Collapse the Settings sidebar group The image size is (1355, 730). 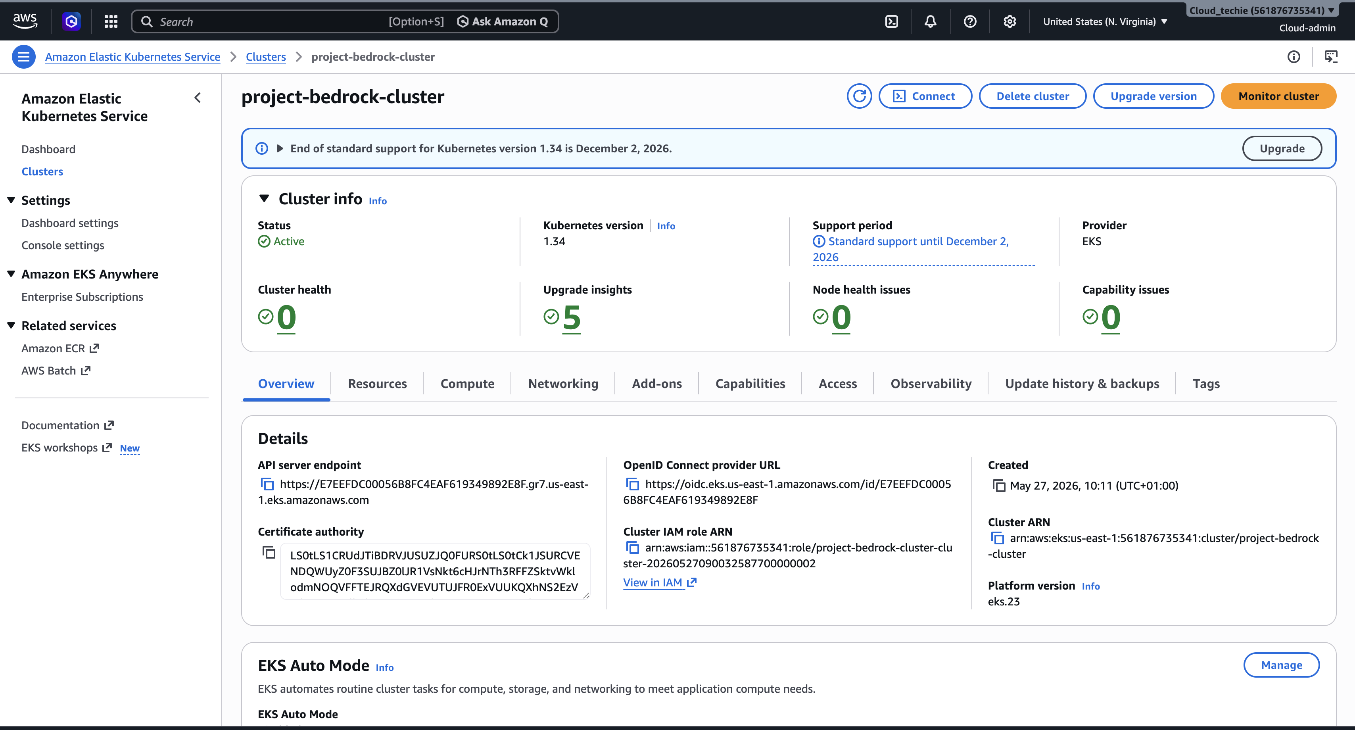(11, 200)
